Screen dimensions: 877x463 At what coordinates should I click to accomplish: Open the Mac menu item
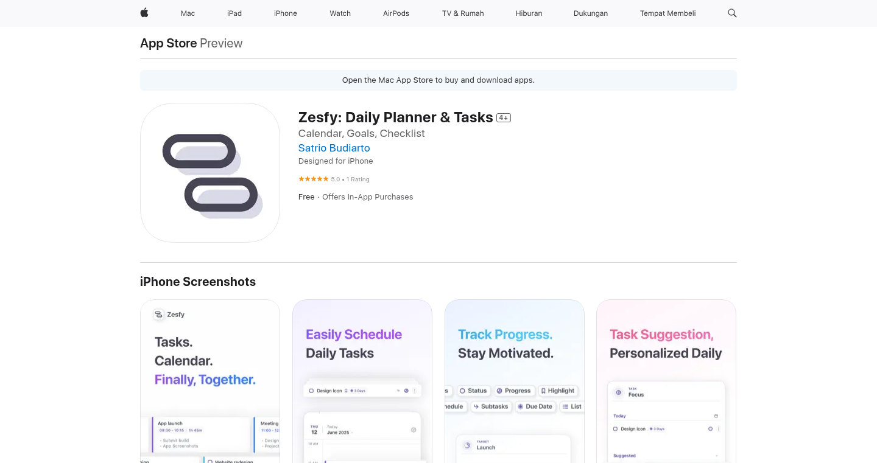(x=188, y=13)
